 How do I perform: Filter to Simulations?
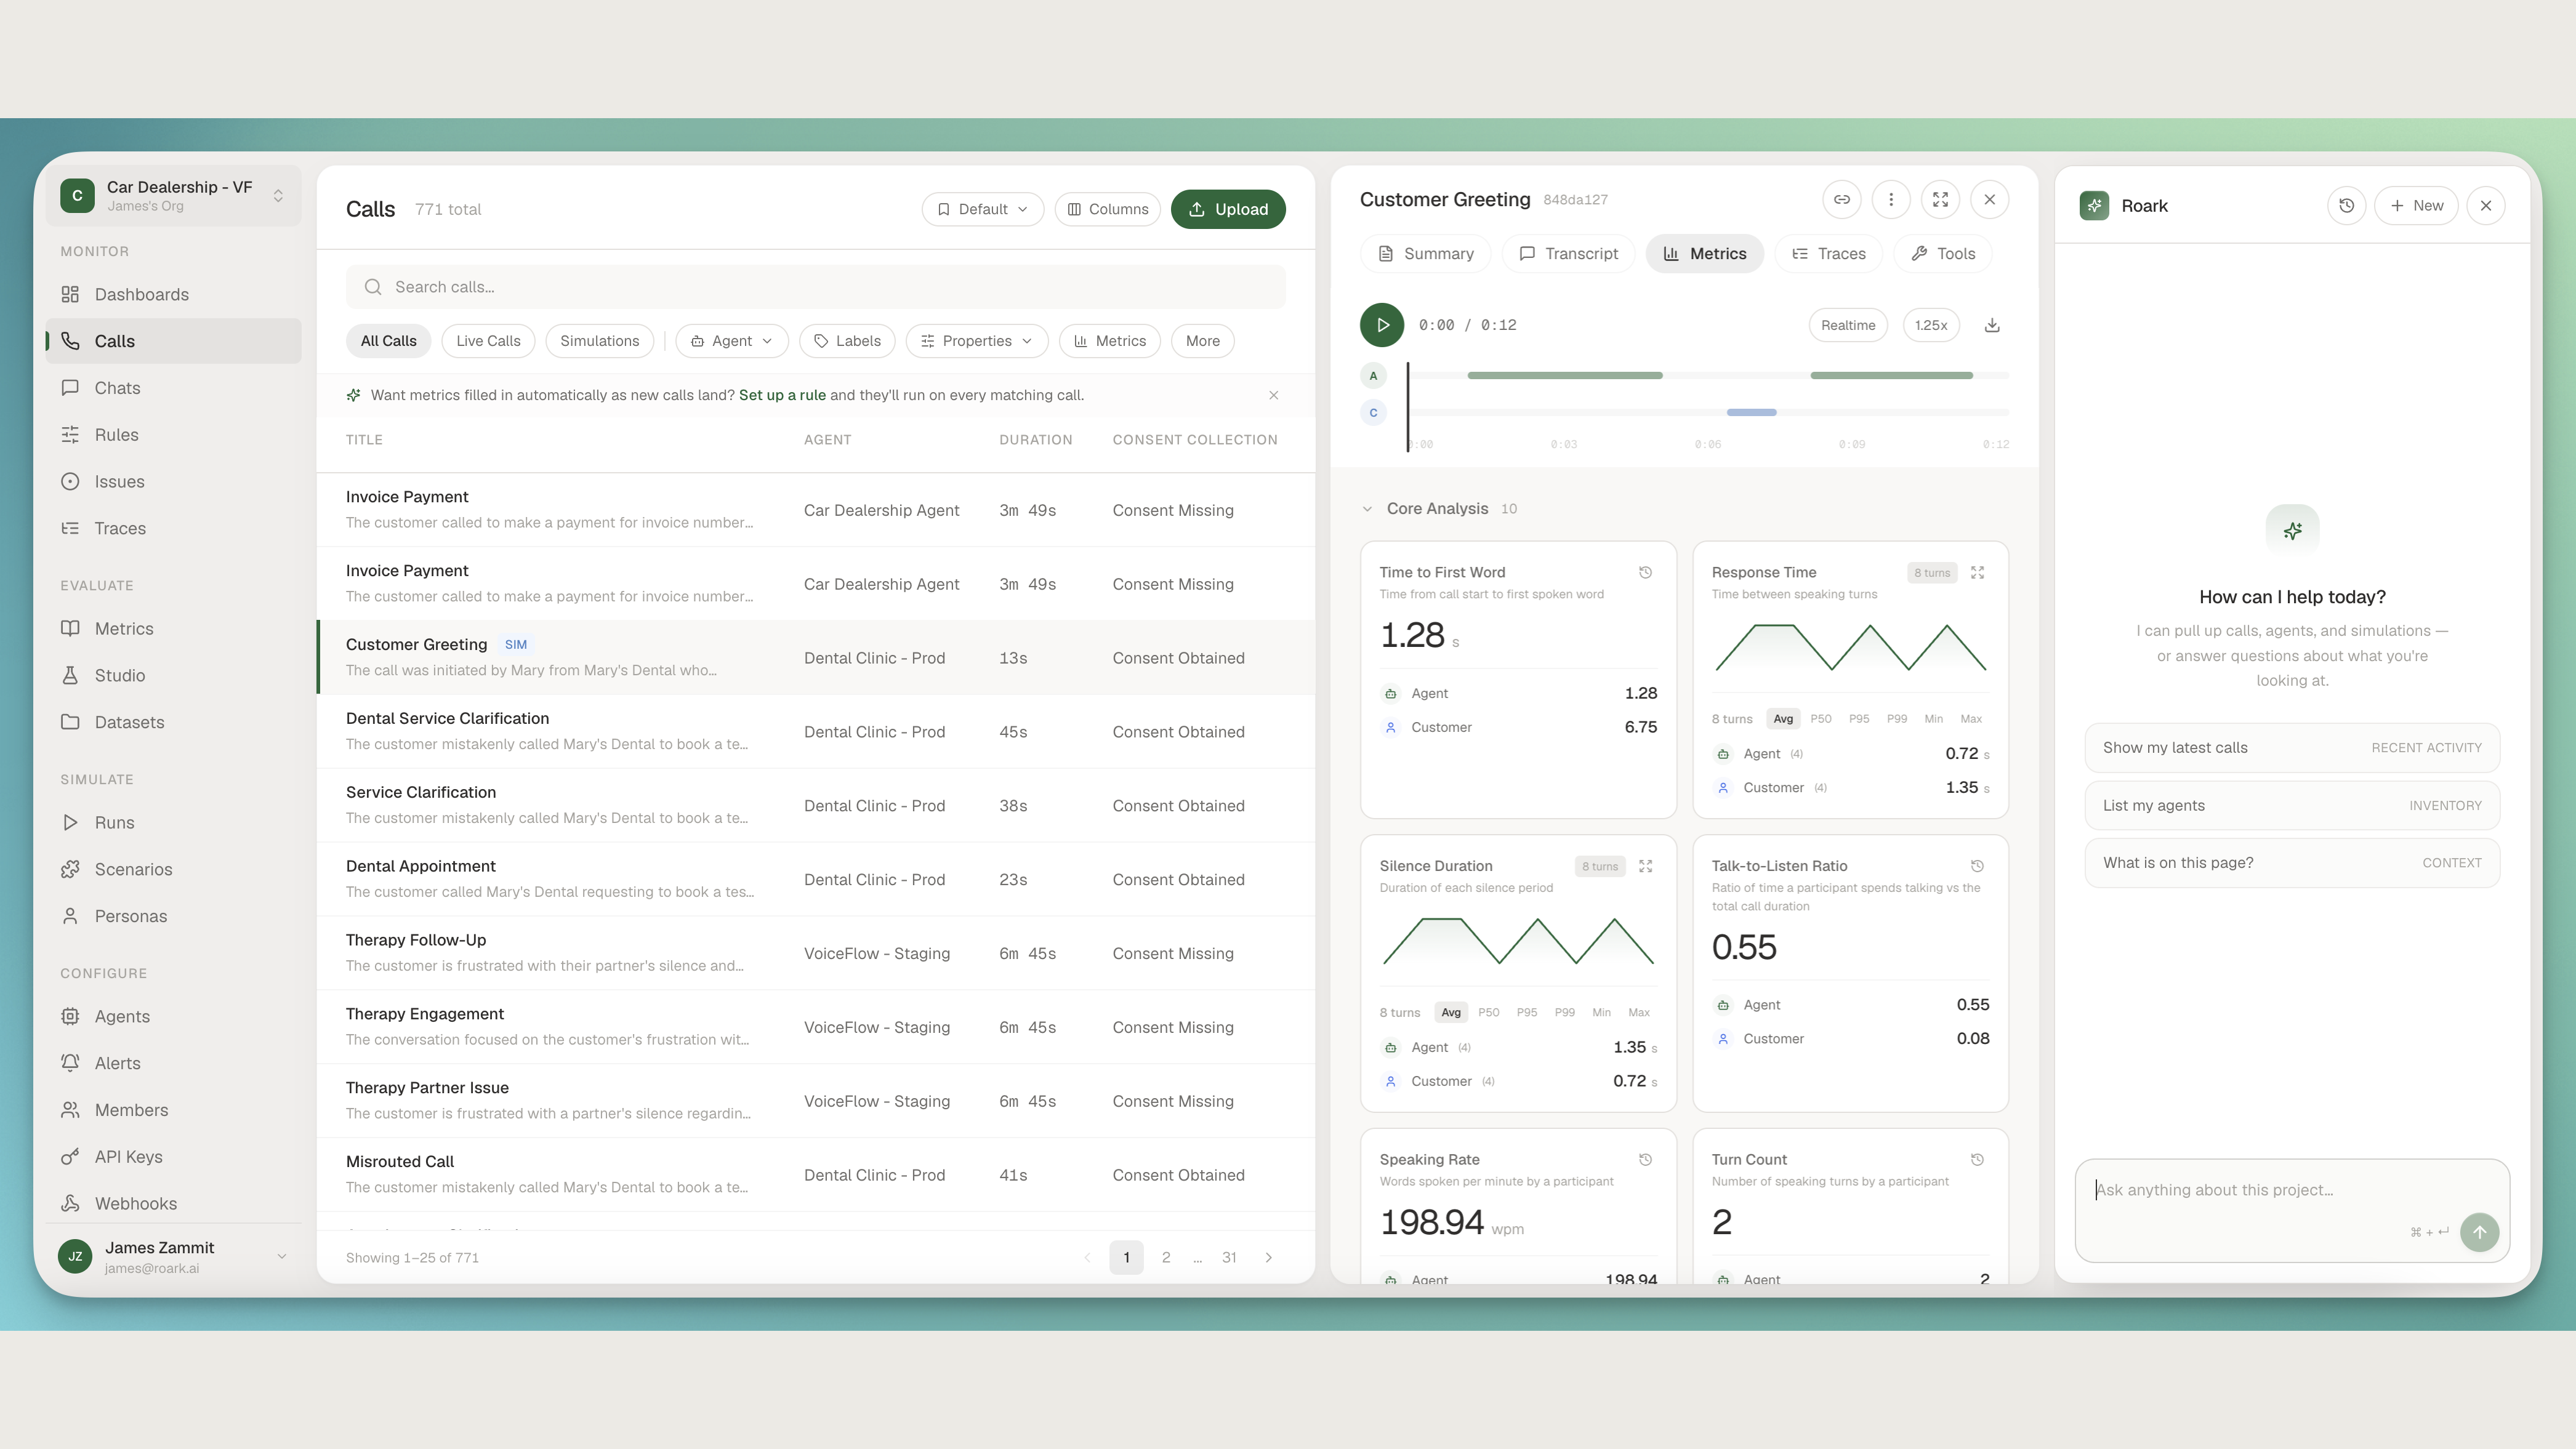pos(599,341)
